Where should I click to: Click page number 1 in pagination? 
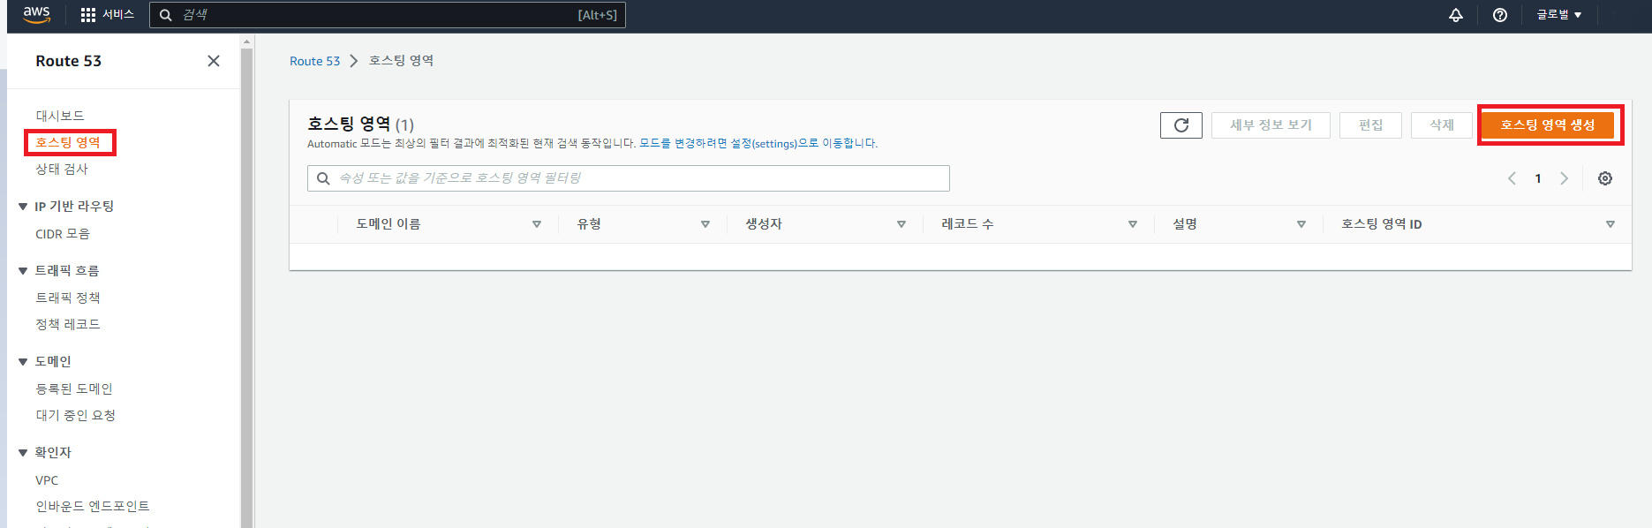pyautogui.click(x=1538, y=178)
